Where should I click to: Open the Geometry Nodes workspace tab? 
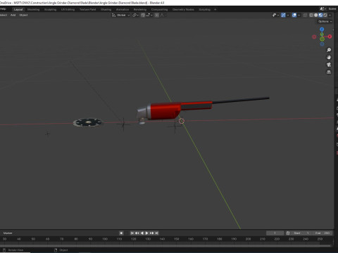[x=183, y=9]
